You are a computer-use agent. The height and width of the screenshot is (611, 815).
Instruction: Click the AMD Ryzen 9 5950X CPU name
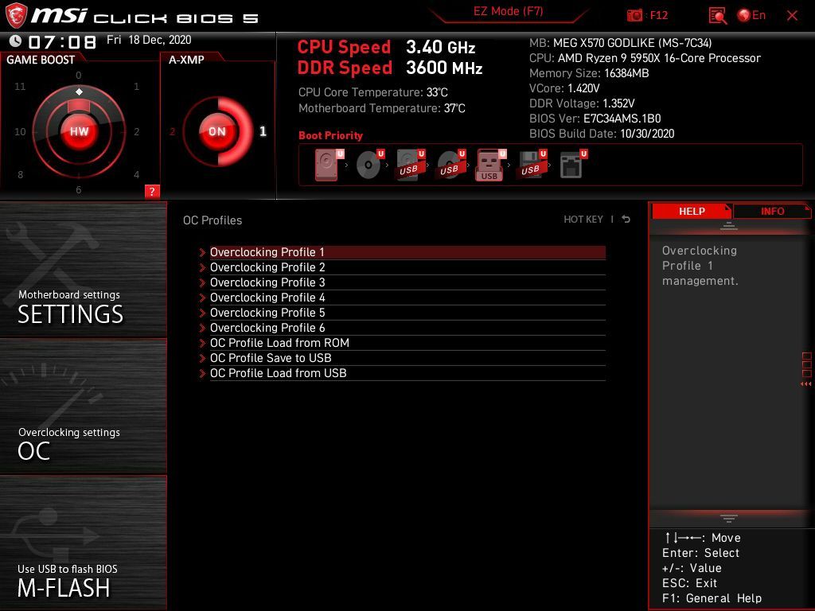[x=659, y=58]
